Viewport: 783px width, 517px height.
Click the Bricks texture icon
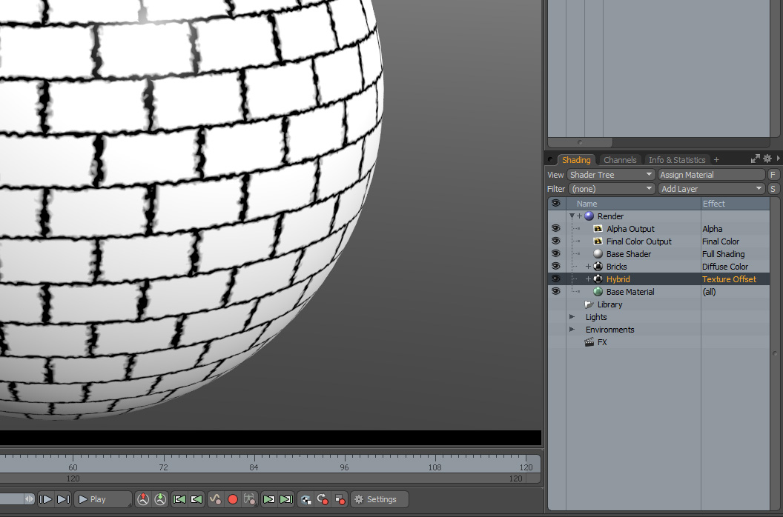598,267
